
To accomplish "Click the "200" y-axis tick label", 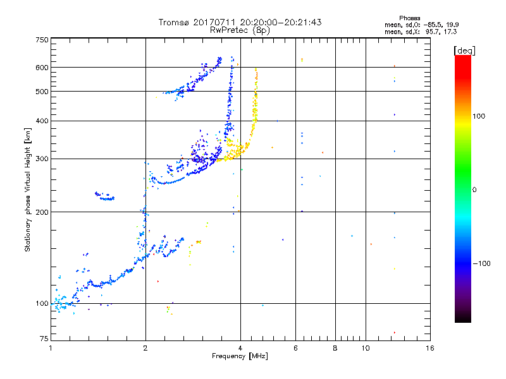I will tap(42, 212).
